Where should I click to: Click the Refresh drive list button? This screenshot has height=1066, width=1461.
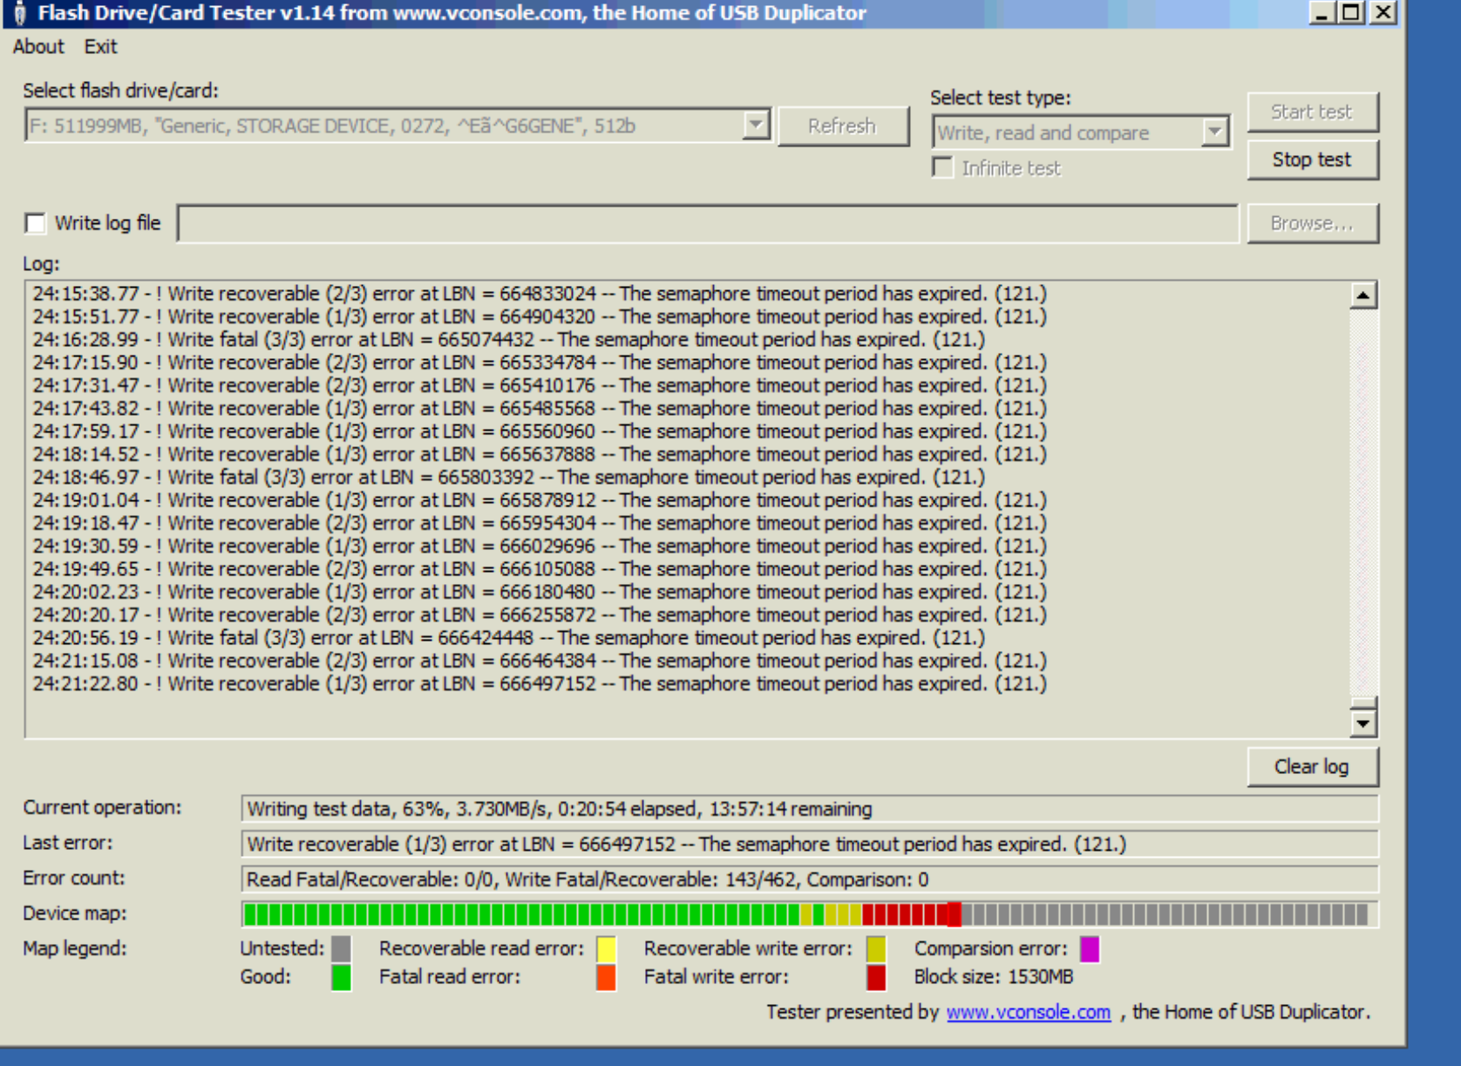pos(842,126)
